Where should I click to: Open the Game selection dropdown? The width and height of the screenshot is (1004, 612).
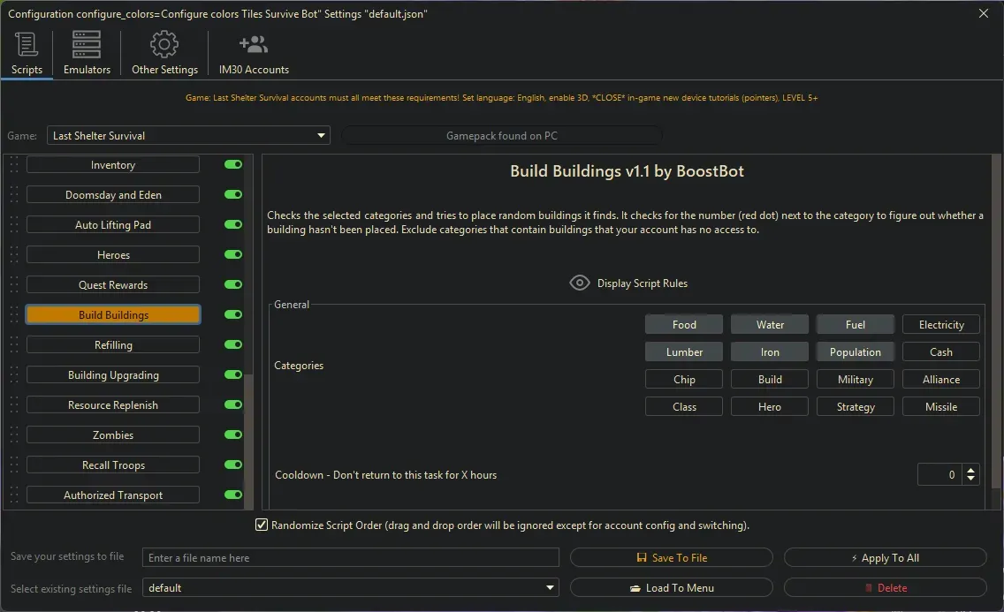click(x=188, y=136)
